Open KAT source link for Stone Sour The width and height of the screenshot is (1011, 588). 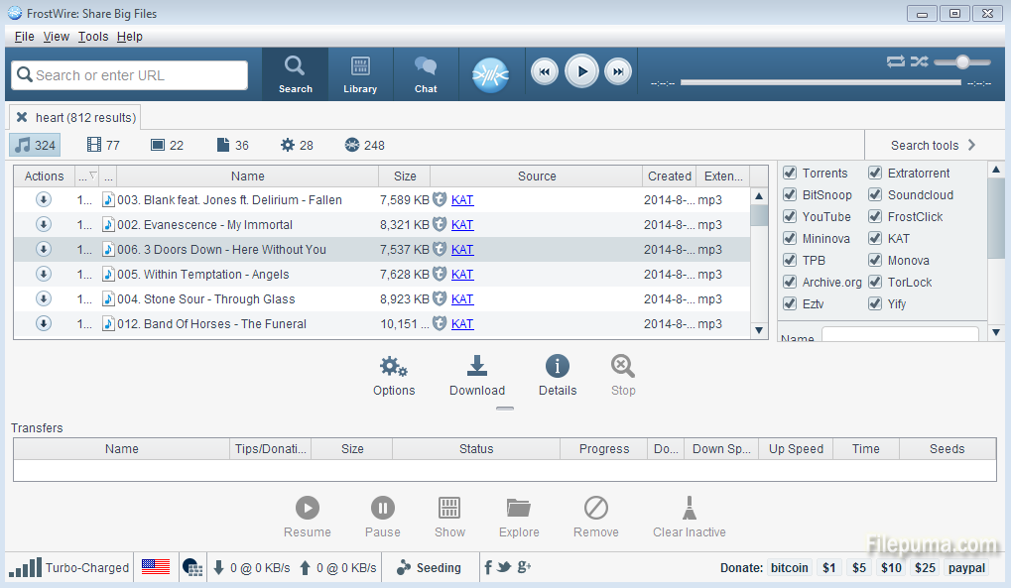[x=462, y=299]
